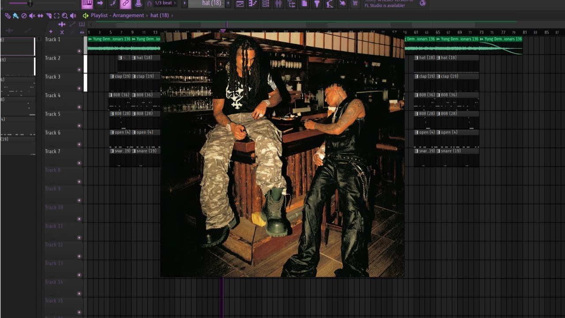Add a new pattern with plus button
The image size is (565, 318).
click(228, 4)
